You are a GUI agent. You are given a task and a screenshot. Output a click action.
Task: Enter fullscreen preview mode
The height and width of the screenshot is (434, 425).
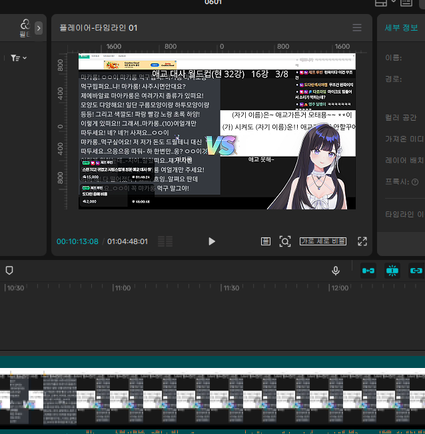(362, 241)
